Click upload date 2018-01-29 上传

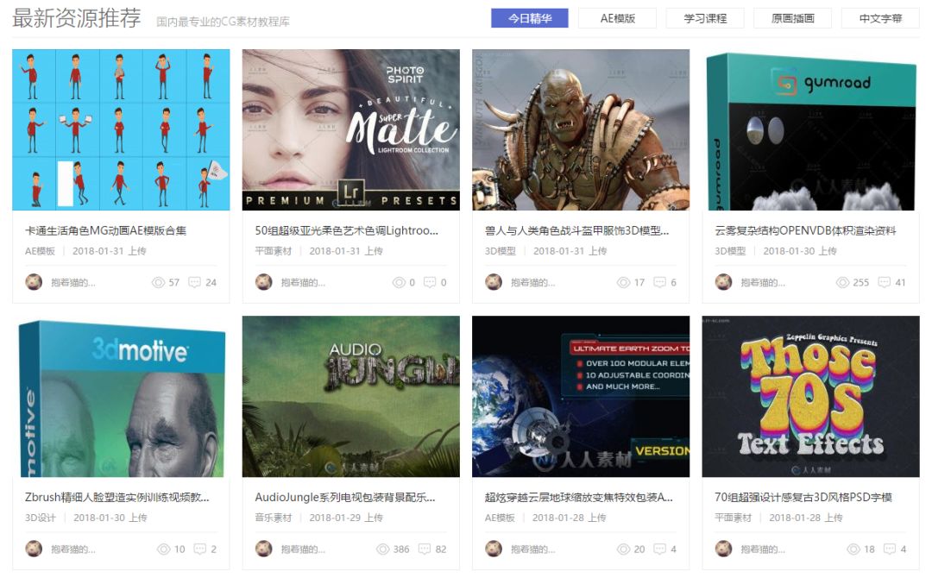(x=346, y=518)
